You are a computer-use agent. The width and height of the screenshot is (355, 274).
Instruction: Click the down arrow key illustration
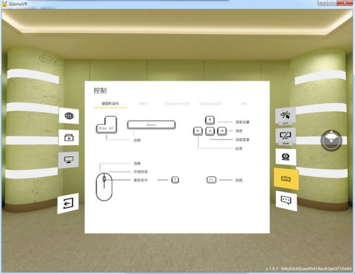210,131
